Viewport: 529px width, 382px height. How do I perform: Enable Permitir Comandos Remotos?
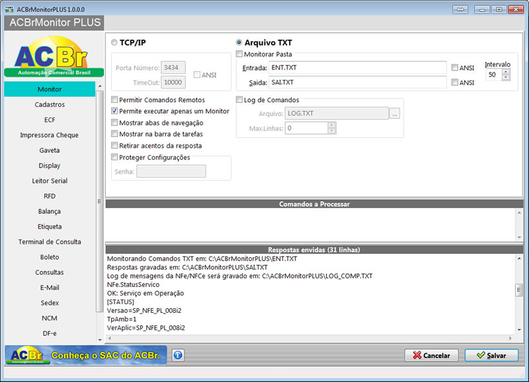[x=114, y=100]
